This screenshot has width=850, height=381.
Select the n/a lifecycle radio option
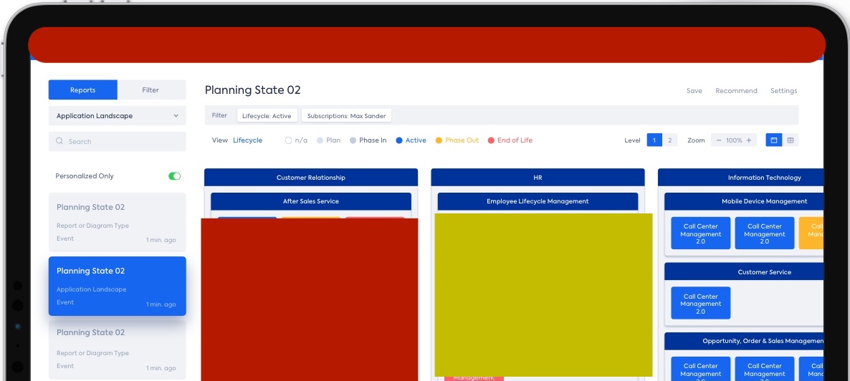click(288, 140)
